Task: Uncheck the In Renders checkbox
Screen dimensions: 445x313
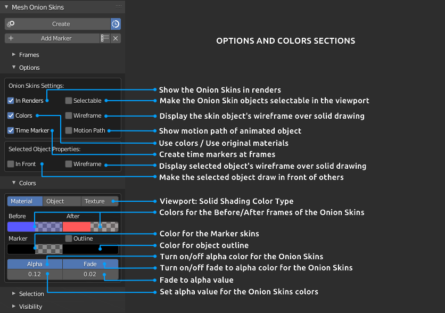Action: 11,101
